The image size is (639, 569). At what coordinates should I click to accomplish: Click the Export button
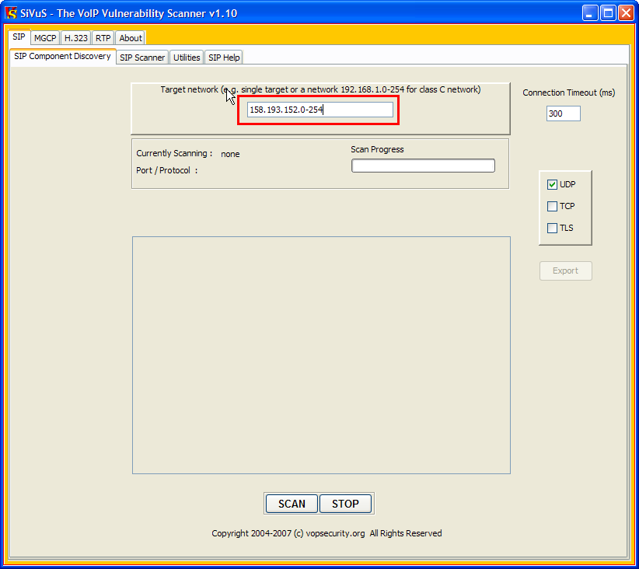pos(566,271)
